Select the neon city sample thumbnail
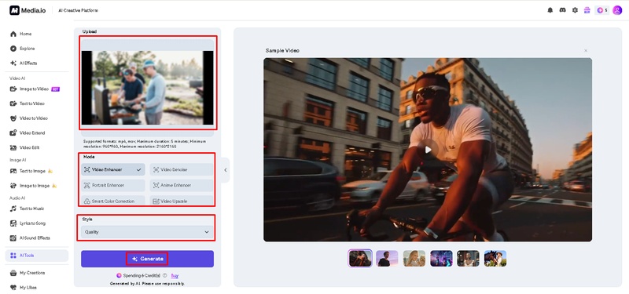The width and height of the screenshot is (629, 294). pos(441,259)
